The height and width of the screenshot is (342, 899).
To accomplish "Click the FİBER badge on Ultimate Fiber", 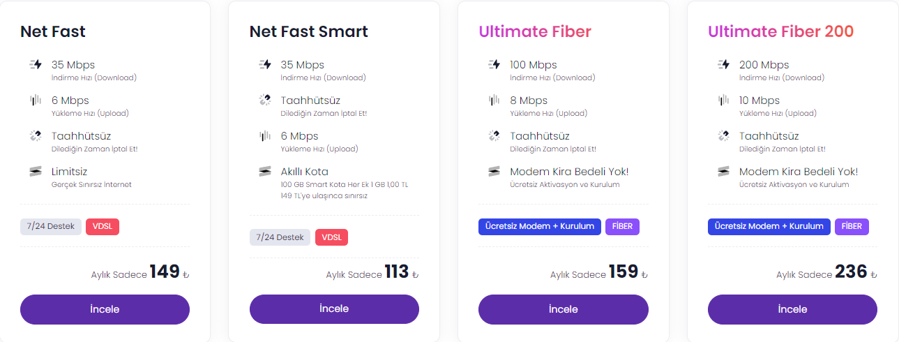I will tap(622, 226).
